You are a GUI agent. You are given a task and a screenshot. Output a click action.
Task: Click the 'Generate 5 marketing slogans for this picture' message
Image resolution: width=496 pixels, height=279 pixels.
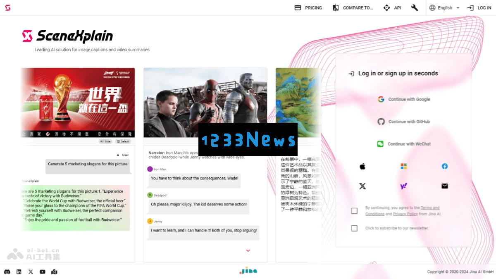[x=88, y=166]
